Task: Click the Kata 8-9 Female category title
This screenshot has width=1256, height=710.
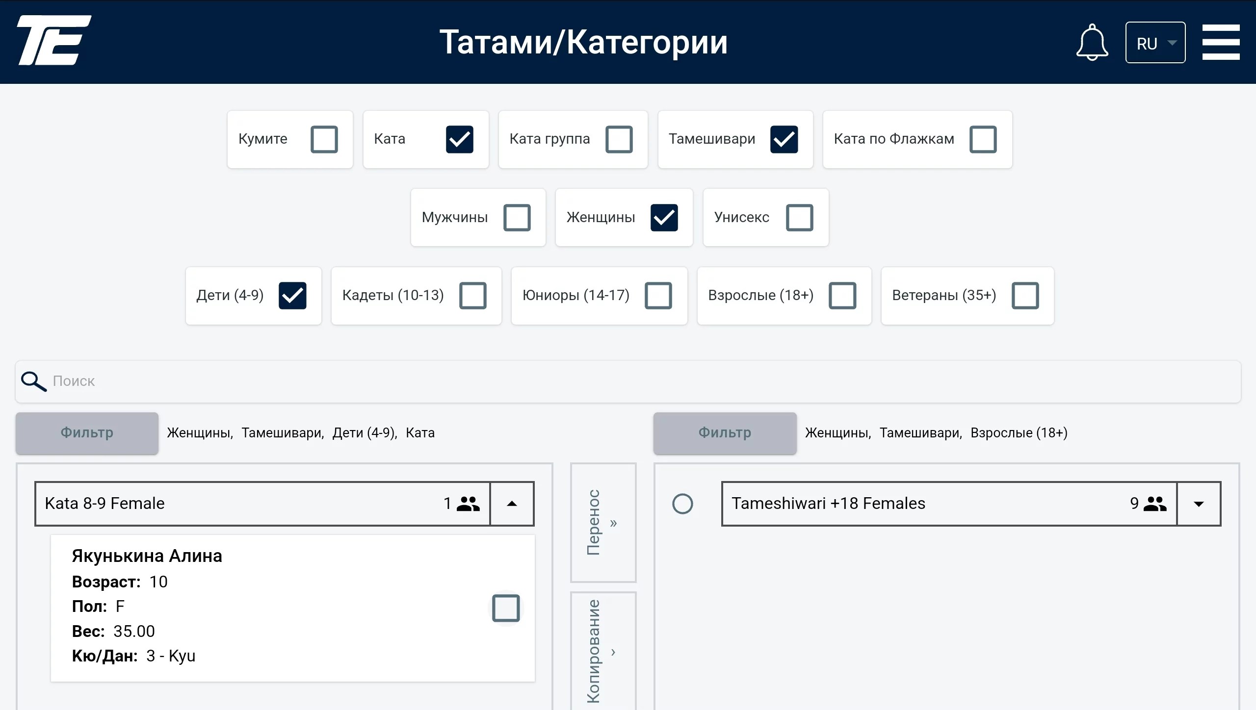Action: 105,504
